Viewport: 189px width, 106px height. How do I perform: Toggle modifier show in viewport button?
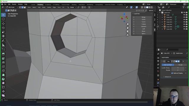[176, 62]
